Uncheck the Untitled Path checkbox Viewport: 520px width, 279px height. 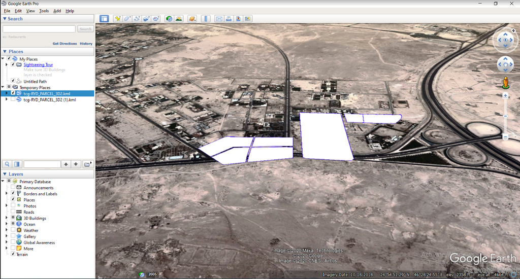click(x=13, y=81)
